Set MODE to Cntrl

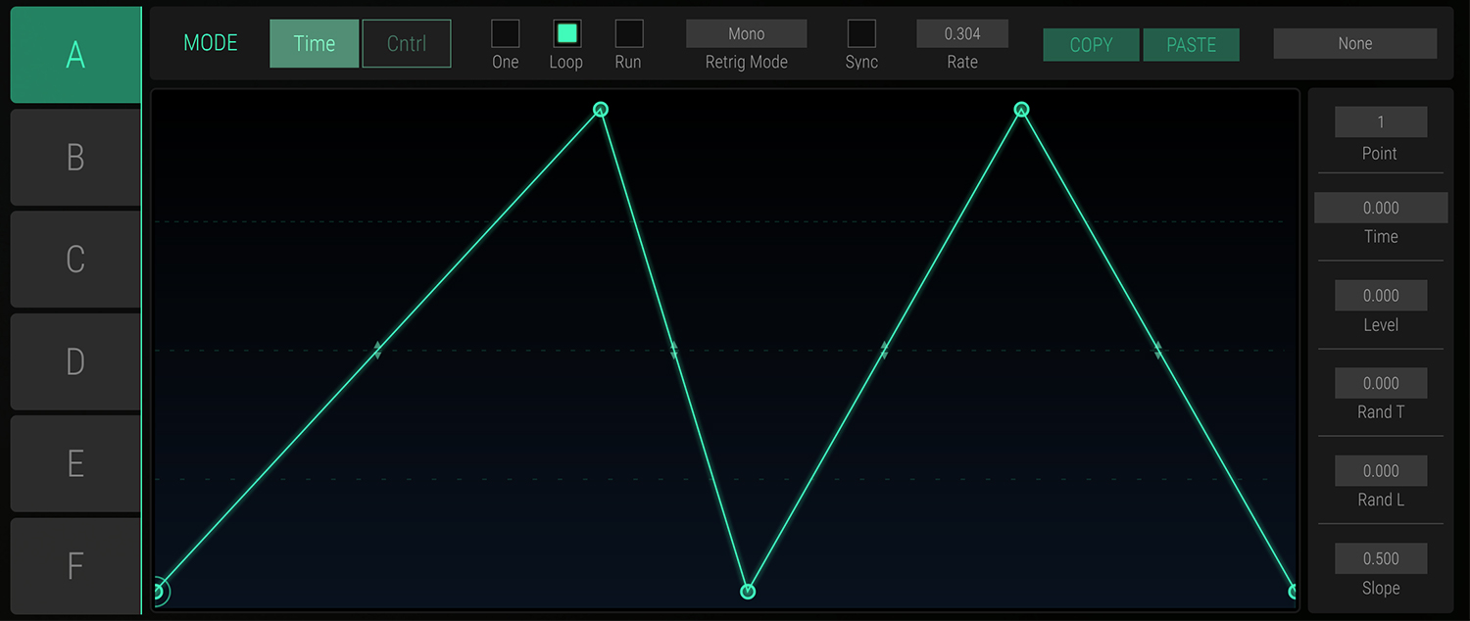pos(407,44)
